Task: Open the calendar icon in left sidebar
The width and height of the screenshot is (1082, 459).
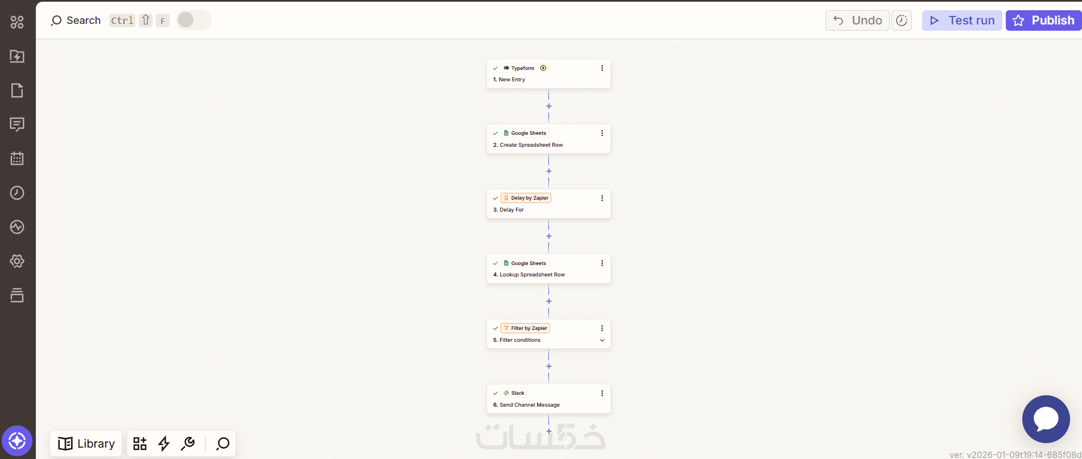Action: coord(17,159)
